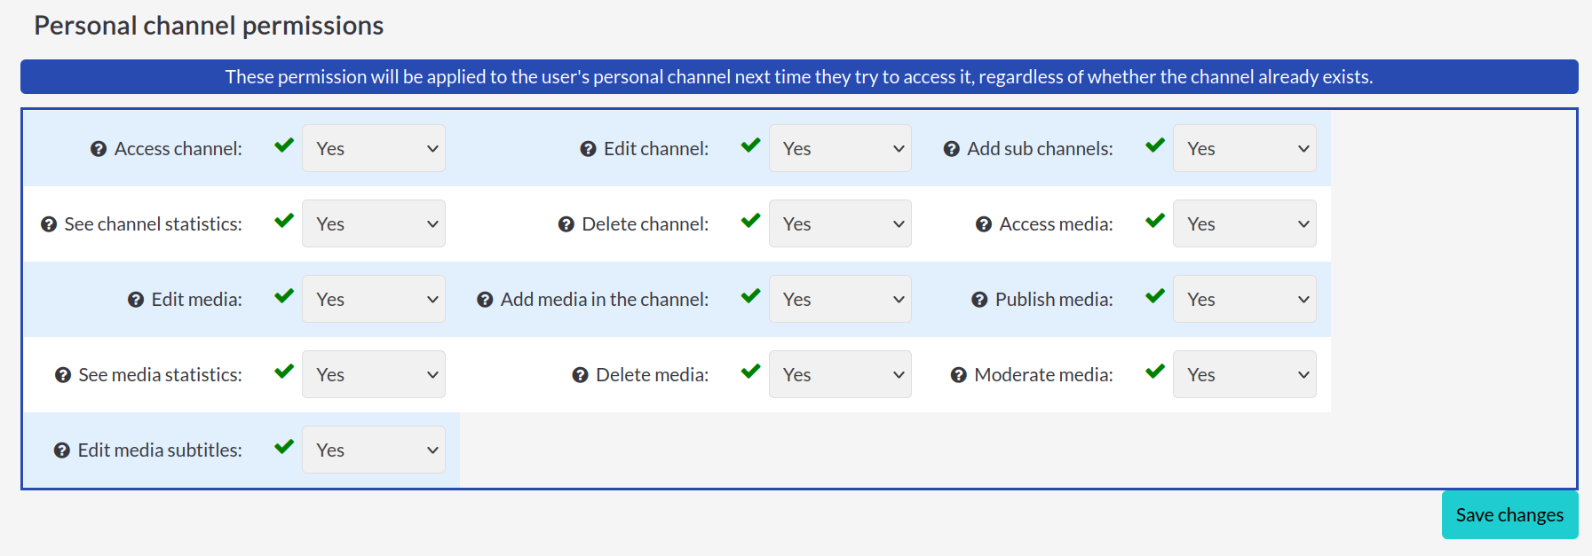The height and width of the screenshot is (556, 1592).
Task: Click help icon beside Add sub channels
Action: click(x=951, y=149)
